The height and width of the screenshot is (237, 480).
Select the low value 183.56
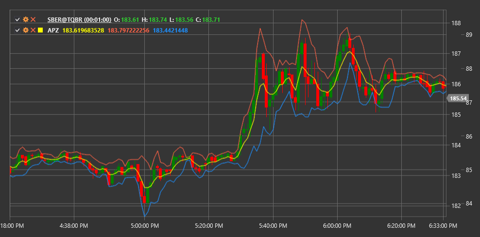pyautogui.click(x=185, y=20)
